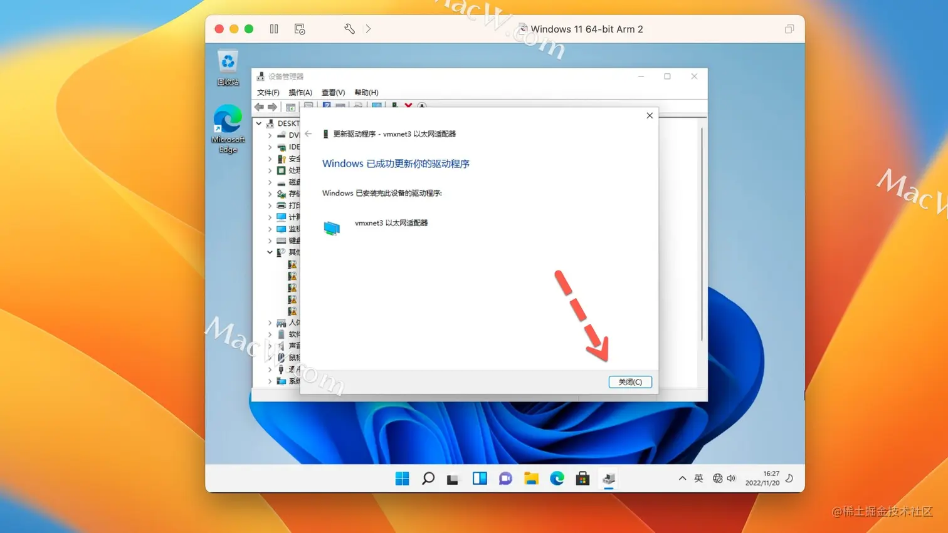Click the Forward arrow in Device Manager toolbar
This screenshot has width=948, height=533.
click(272, 107)
